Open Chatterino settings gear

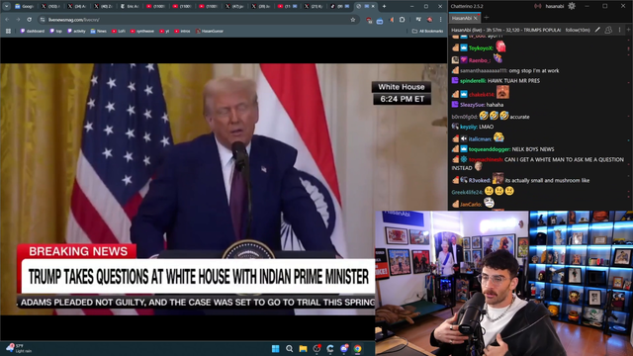click(x=572, y=6)
